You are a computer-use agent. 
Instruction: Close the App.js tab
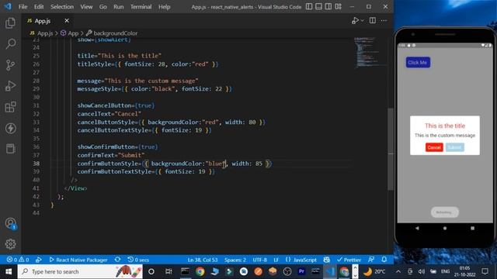click(x=67, y=21)
